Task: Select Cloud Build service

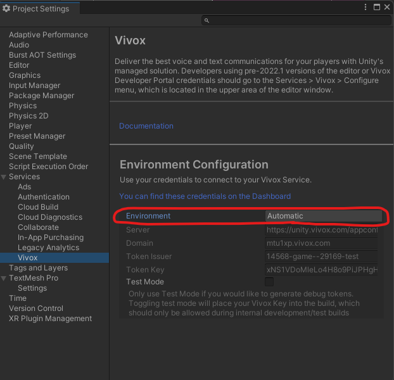Action: [x=38, y=207]
